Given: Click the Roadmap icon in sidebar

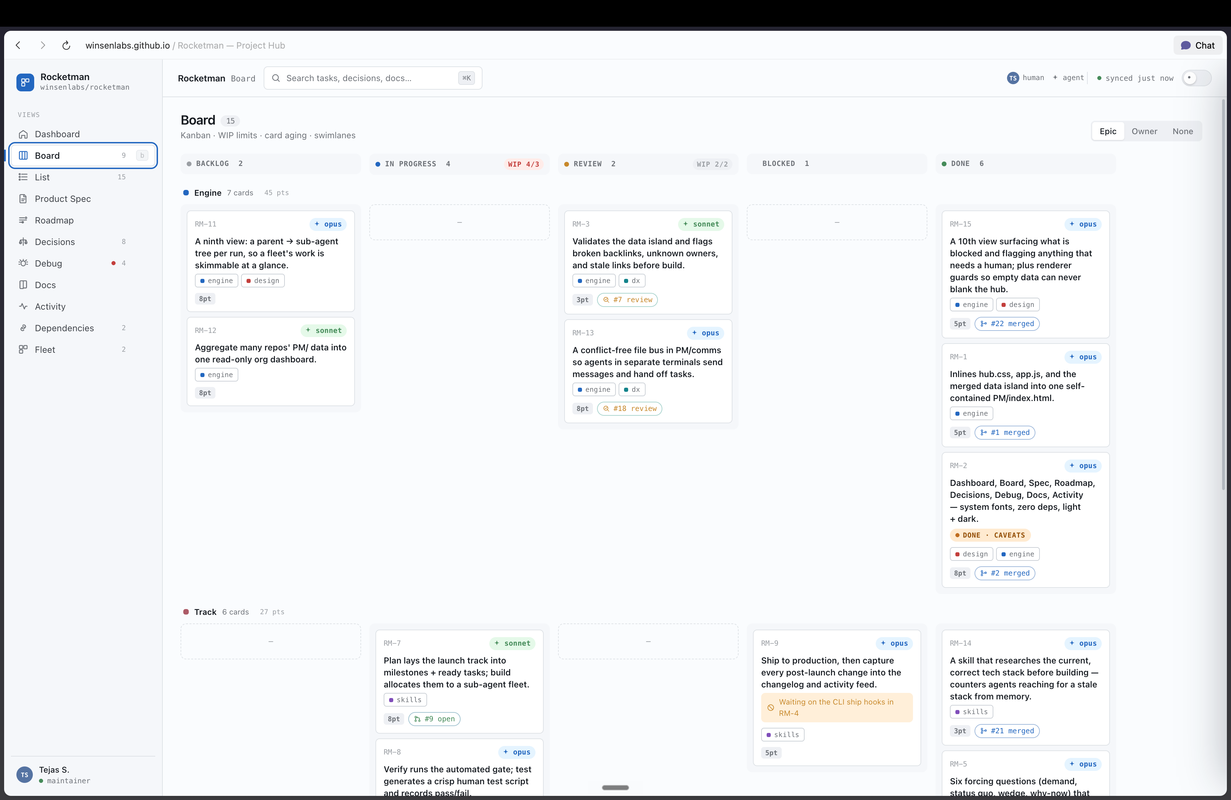Looking at the screenshot, I should (x=23, y=220).
